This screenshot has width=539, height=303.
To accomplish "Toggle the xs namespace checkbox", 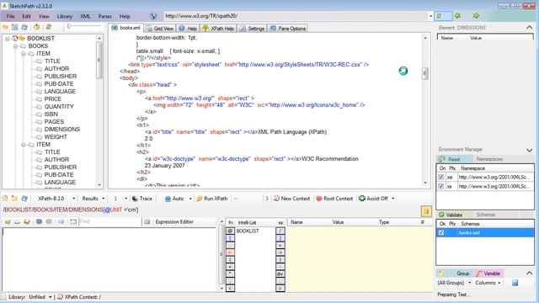I will (x=441, y=186).
